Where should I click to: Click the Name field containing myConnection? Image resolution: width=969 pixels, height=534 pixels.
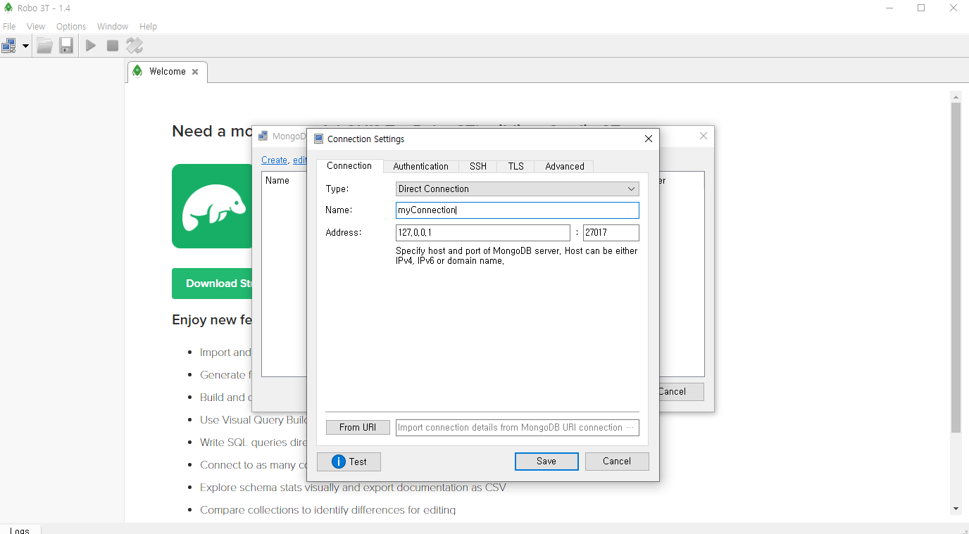pos(518,210)
